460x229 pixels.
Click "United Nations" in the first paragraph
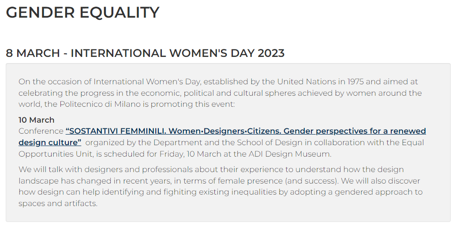tap(305, 82)
